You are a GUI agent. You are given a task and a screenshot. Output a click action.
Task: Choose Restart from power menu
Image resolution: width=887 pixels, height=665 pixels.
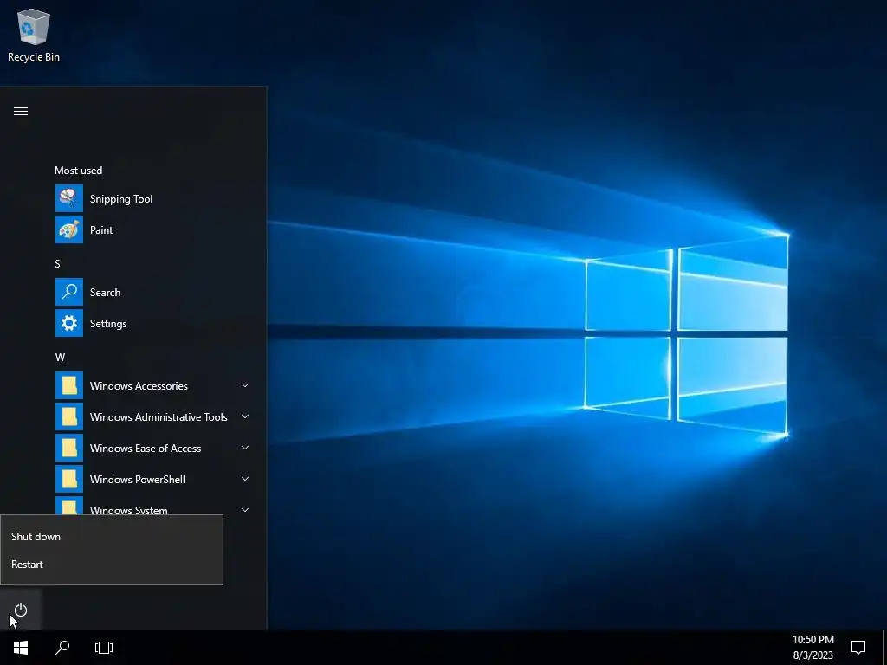(x=112, y=565)
